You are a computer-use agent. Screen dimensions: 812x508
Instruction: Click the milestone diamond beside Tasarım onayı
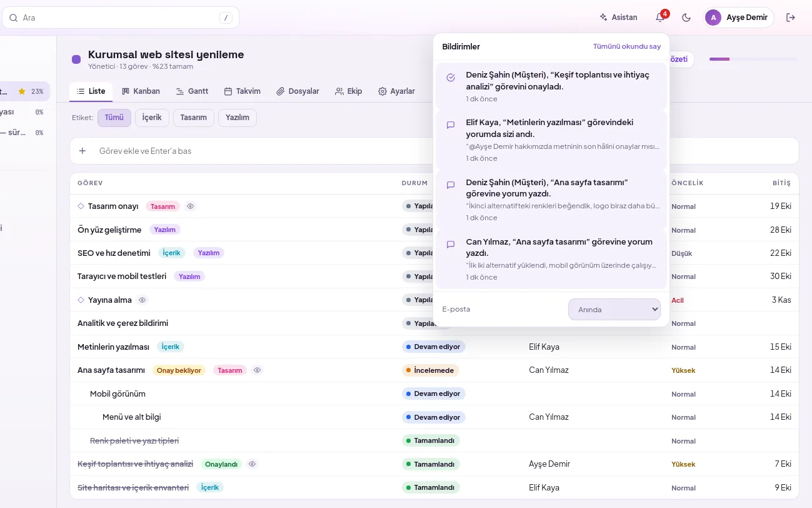[81, 206]
